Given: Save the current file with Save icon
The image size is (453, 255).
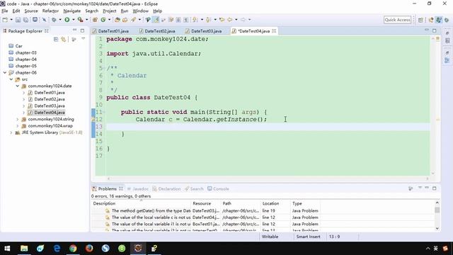Looking at the screenshot, I should tap(18, 20).
